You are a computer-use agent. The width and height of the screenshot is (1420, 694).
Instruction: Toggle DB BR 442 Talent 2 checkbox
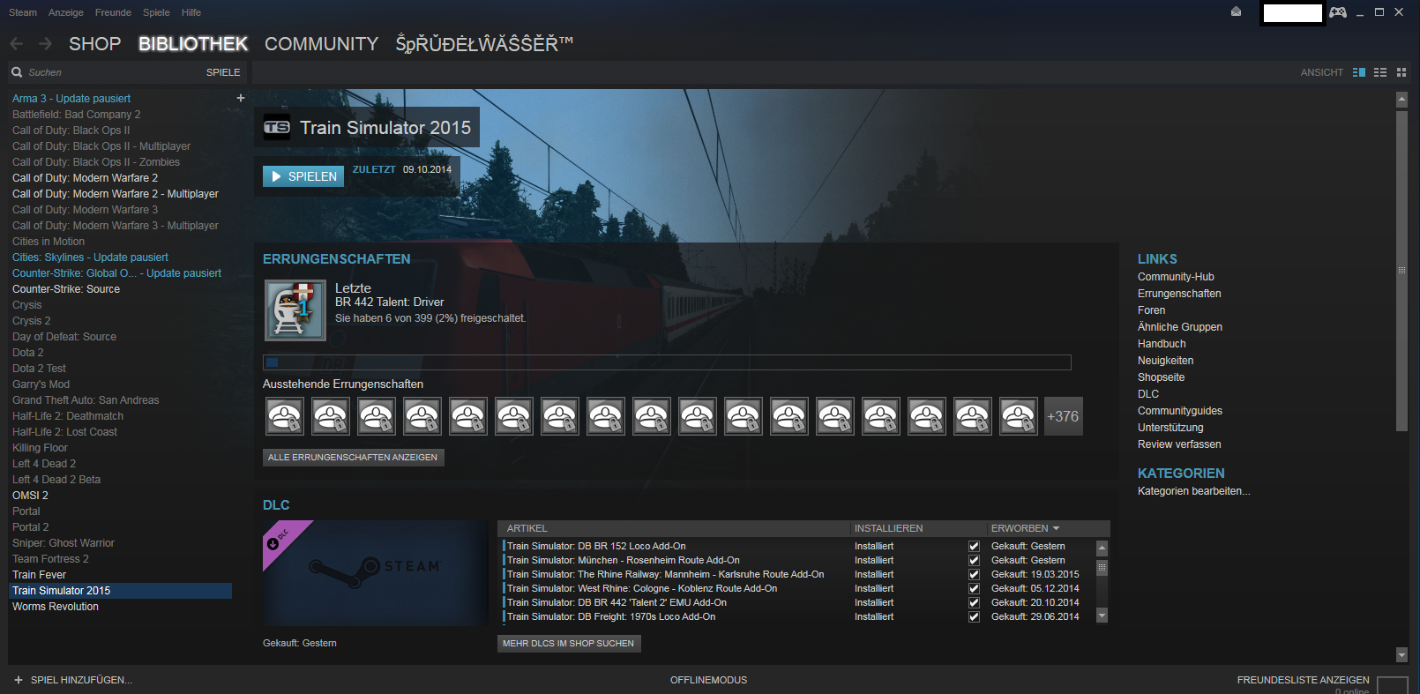974,603
